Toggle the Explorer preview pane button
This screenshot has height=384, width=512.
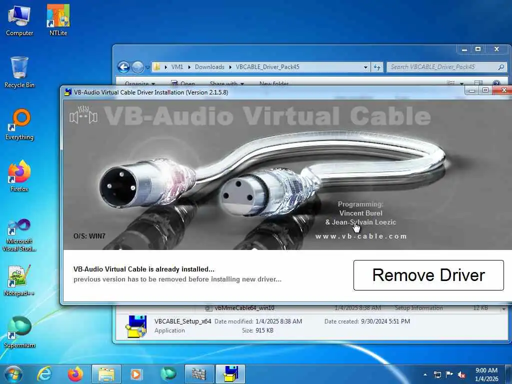(x=478, y=83)
